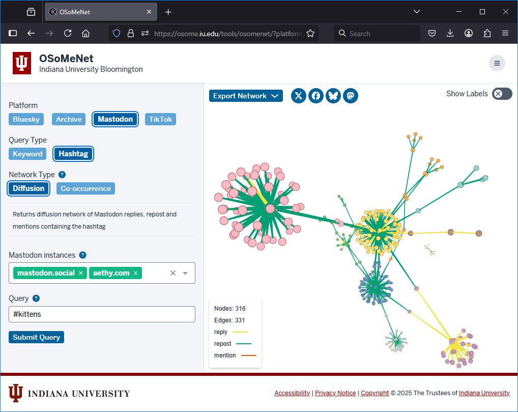Select Mastodon platform
Viewport: 518px width, 412px height.
click(116, 119)
